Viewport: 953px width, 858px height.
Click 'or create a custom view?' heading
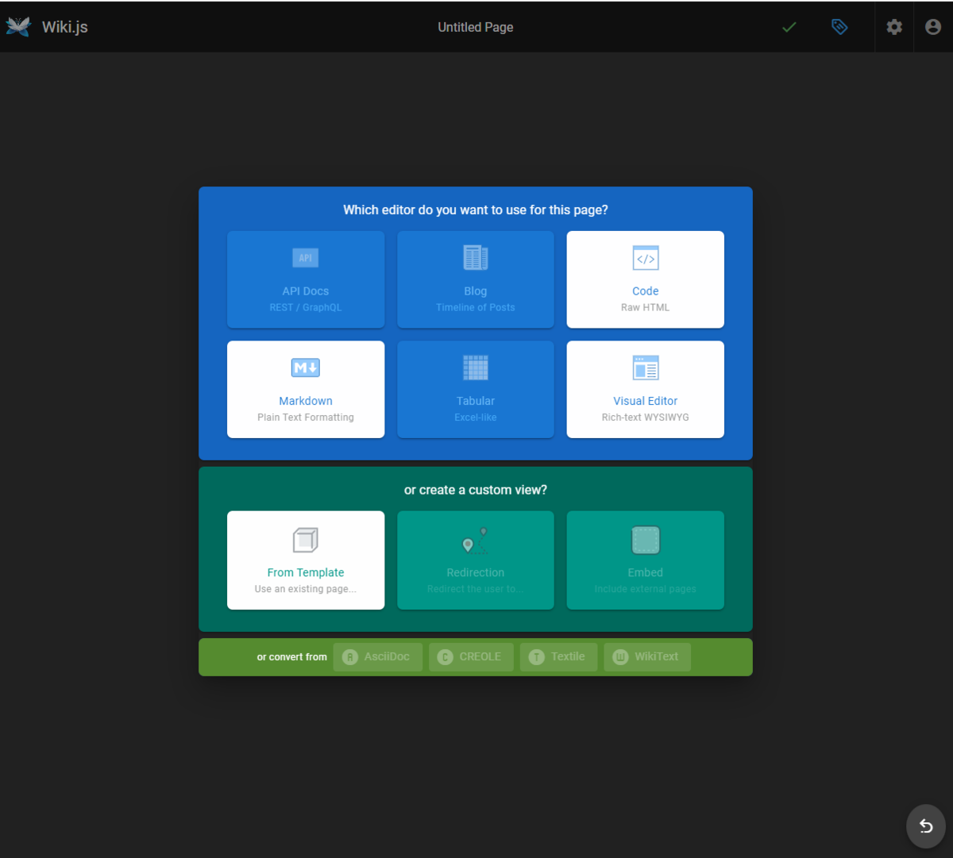(x=476, y=491)
